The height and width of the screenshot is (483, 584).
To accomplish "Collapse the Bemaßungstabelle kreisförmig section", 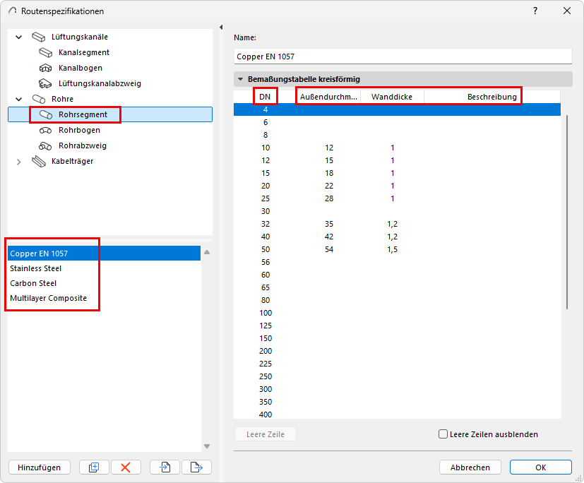I will 241,79.
